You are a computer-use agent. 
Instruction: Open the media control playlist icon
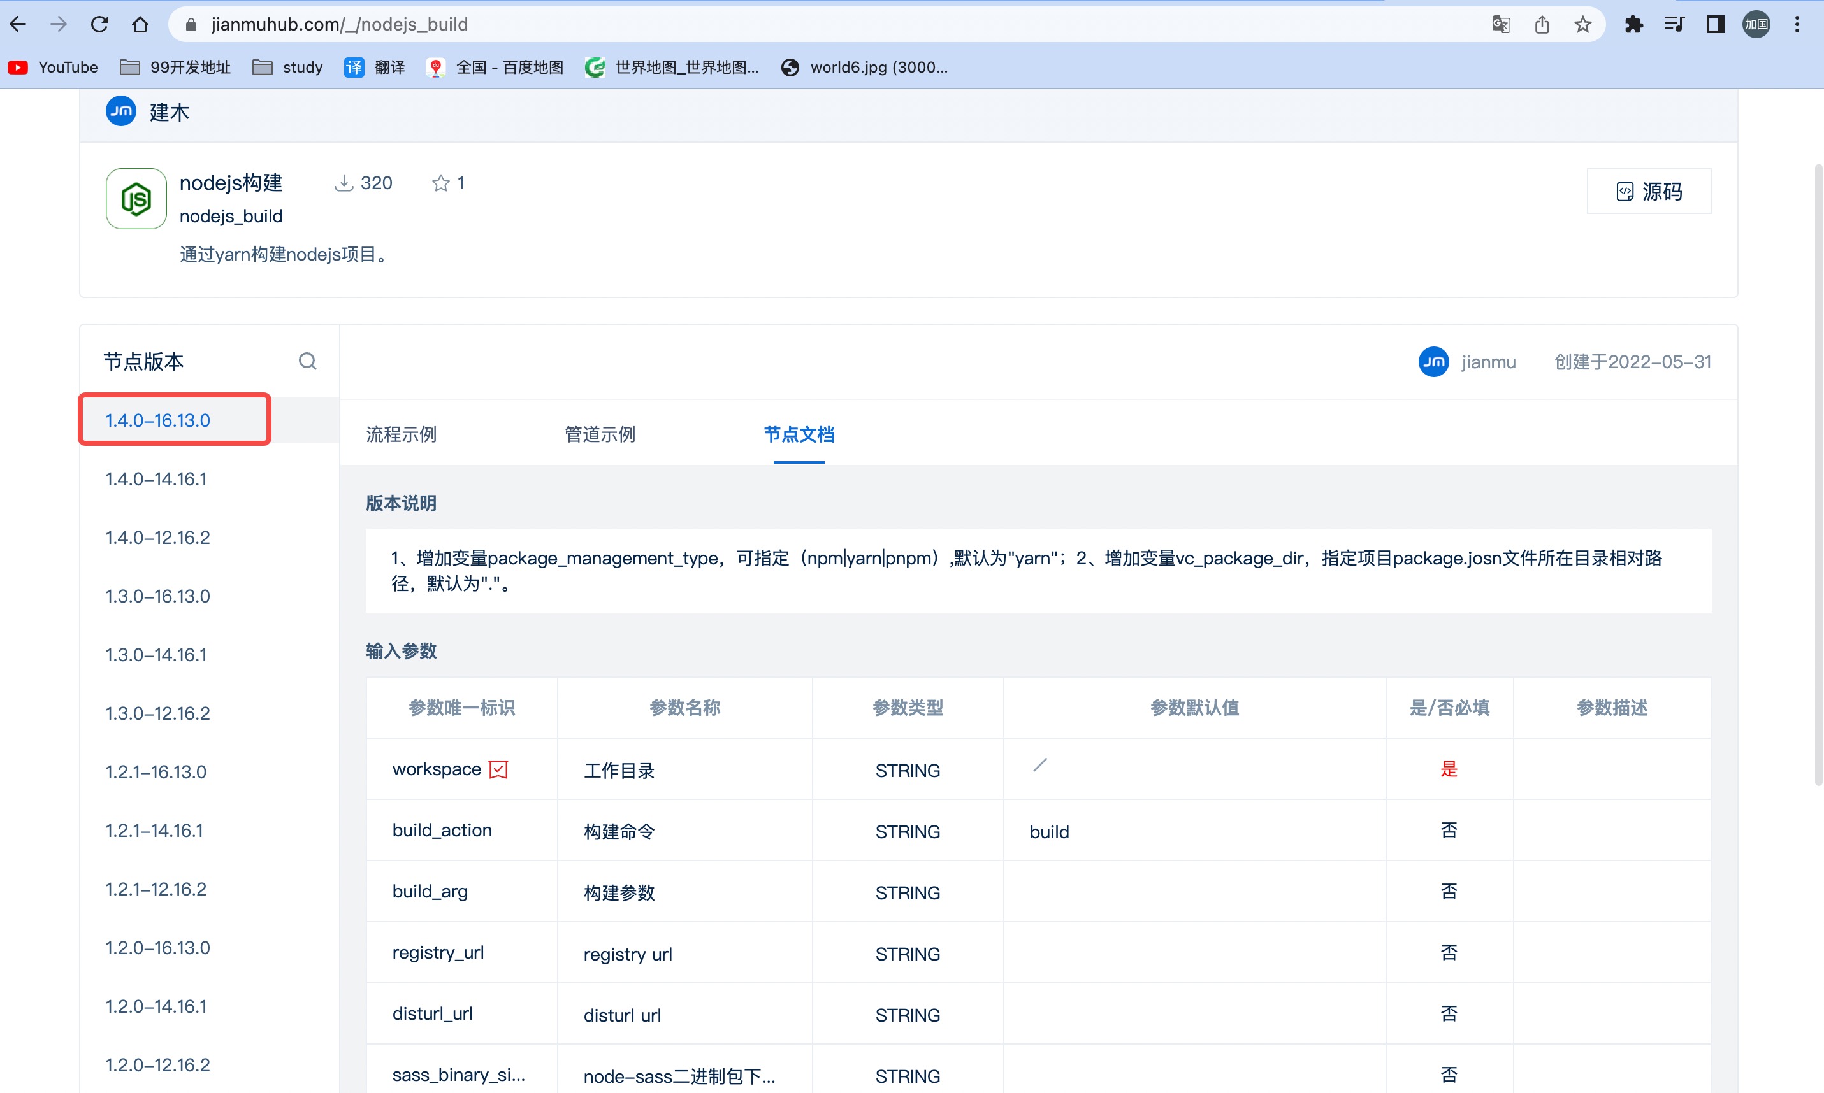click(1674, 24)
